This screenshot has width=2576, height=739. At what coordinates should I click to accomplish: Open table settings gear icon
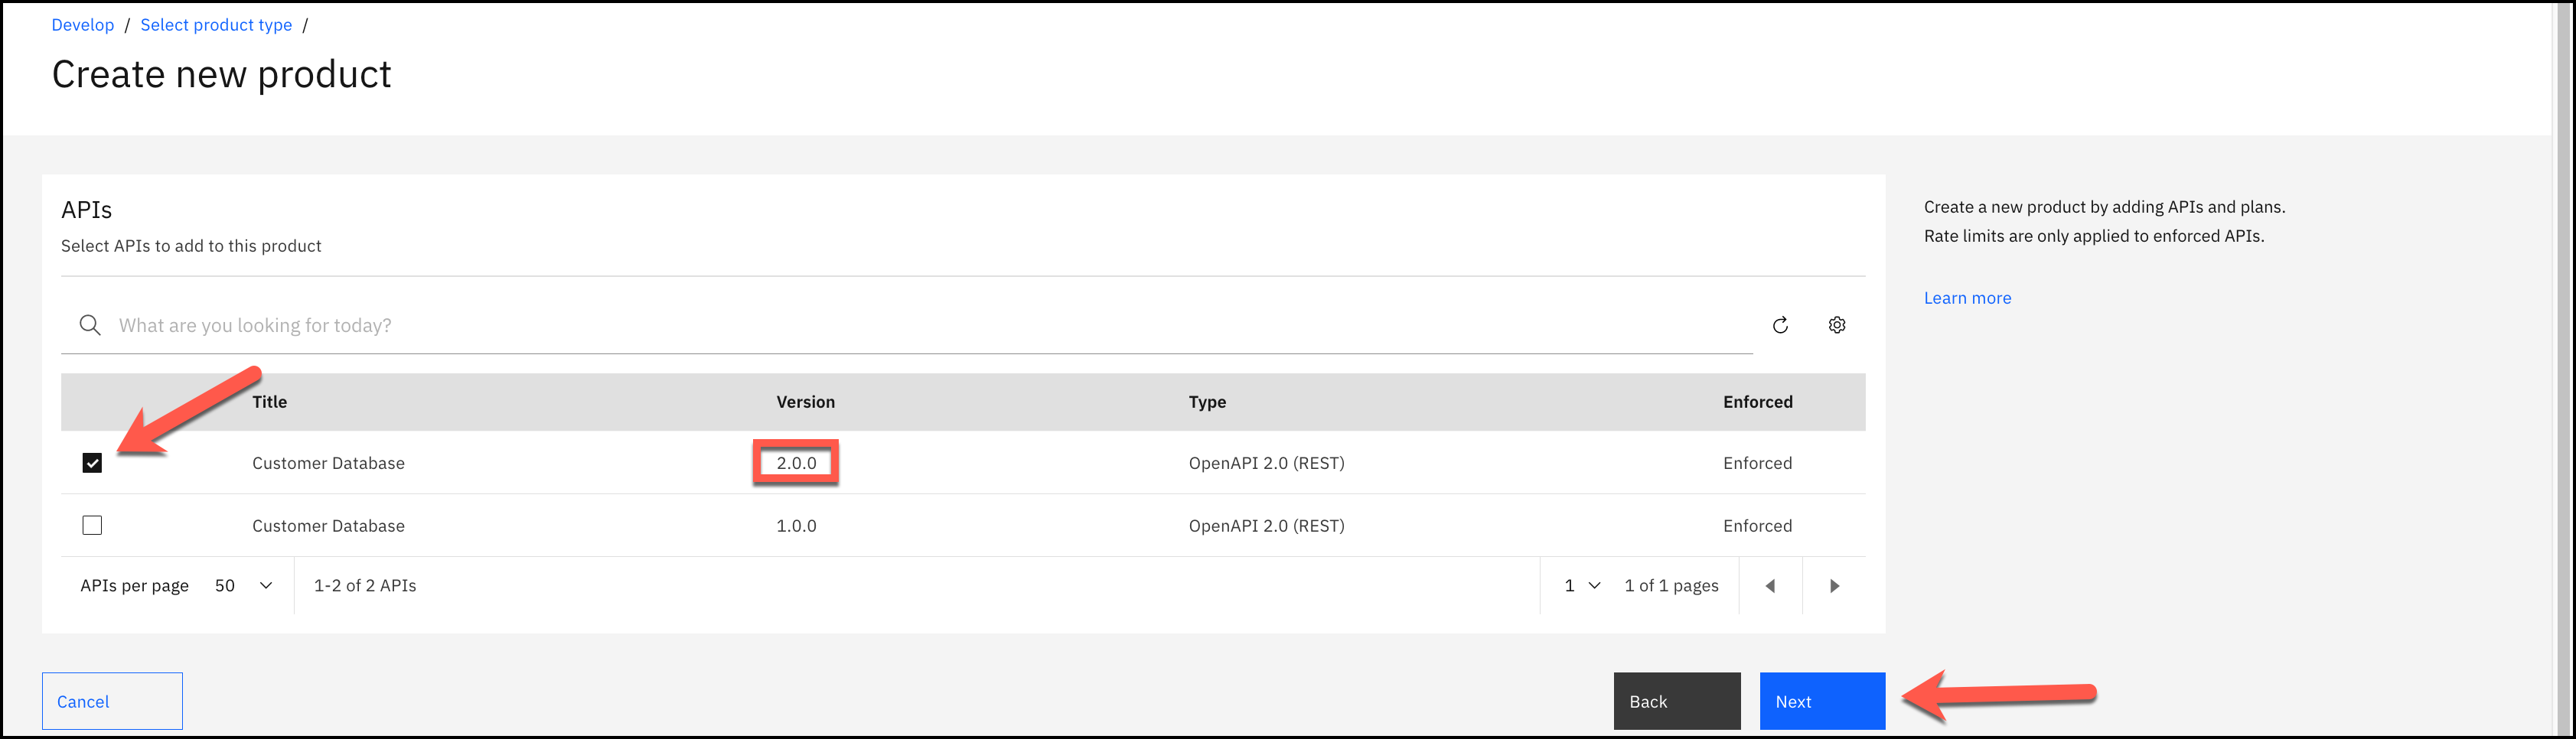(x=1837, y=325)
